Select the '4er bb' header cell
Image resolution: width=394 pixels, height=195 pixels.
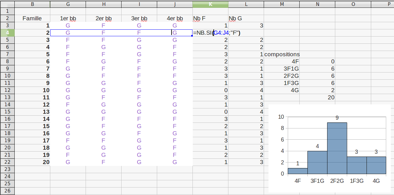pyautogui.click(x=175, y=18)
